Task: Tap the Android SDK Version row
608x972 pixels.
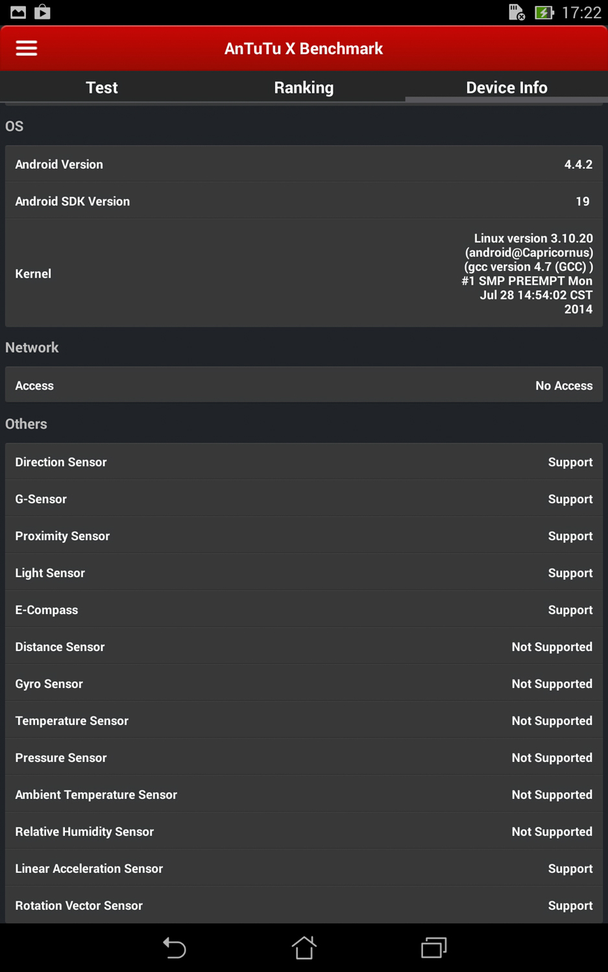Action: (x=304, y=201)
